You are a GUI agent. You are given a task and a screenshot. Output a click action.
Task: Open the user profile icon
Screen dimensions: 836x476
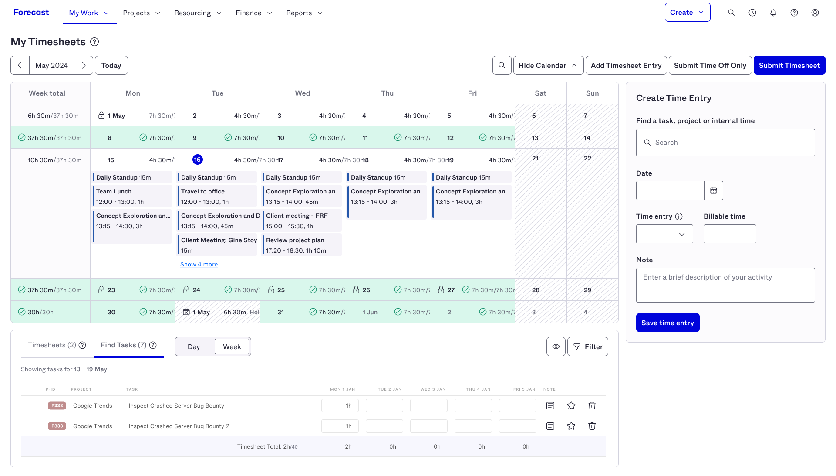815,13
